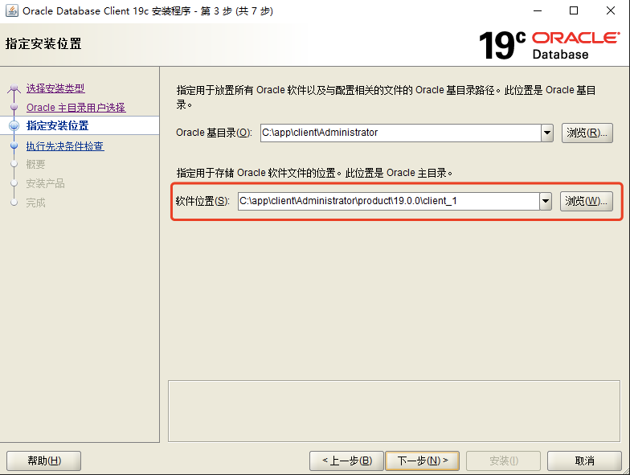Click the disabled 安装产品 step
This screenshot has height=475, width=630.
pyautogui.click(x=45, y=183)
